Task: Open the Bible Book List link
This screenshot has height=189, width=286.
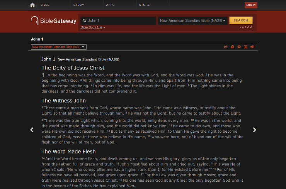Action: tap(91, 27)
